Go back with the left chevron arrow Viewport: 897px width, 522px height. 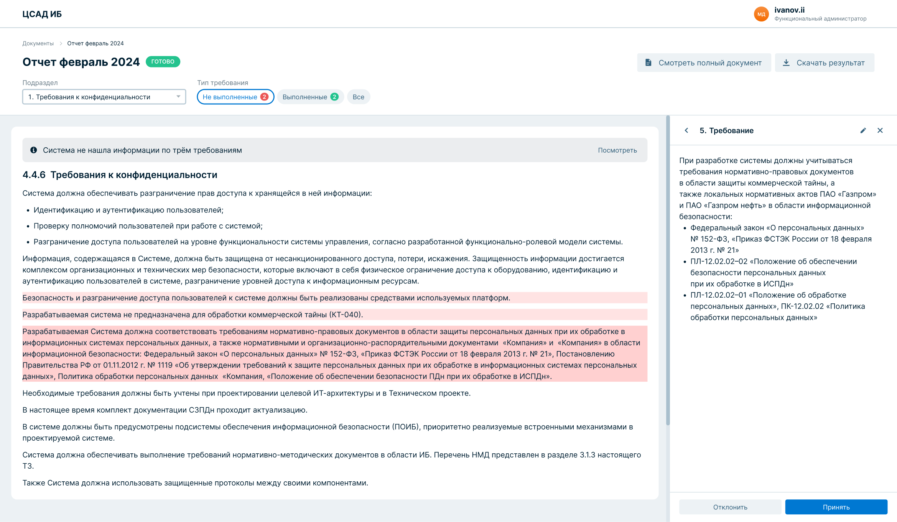coord(686,130)
